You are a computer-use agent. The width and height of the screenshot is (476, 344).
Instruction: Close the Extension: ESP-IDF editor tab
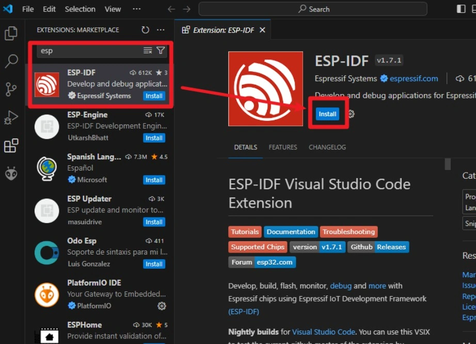[x=262, y=30]
